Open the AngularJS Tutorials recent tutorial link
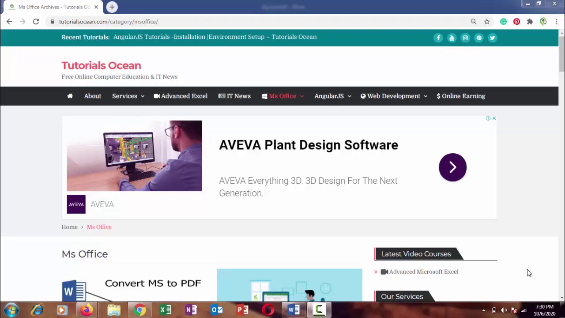The image size is (565, 318). pos(215,37)
